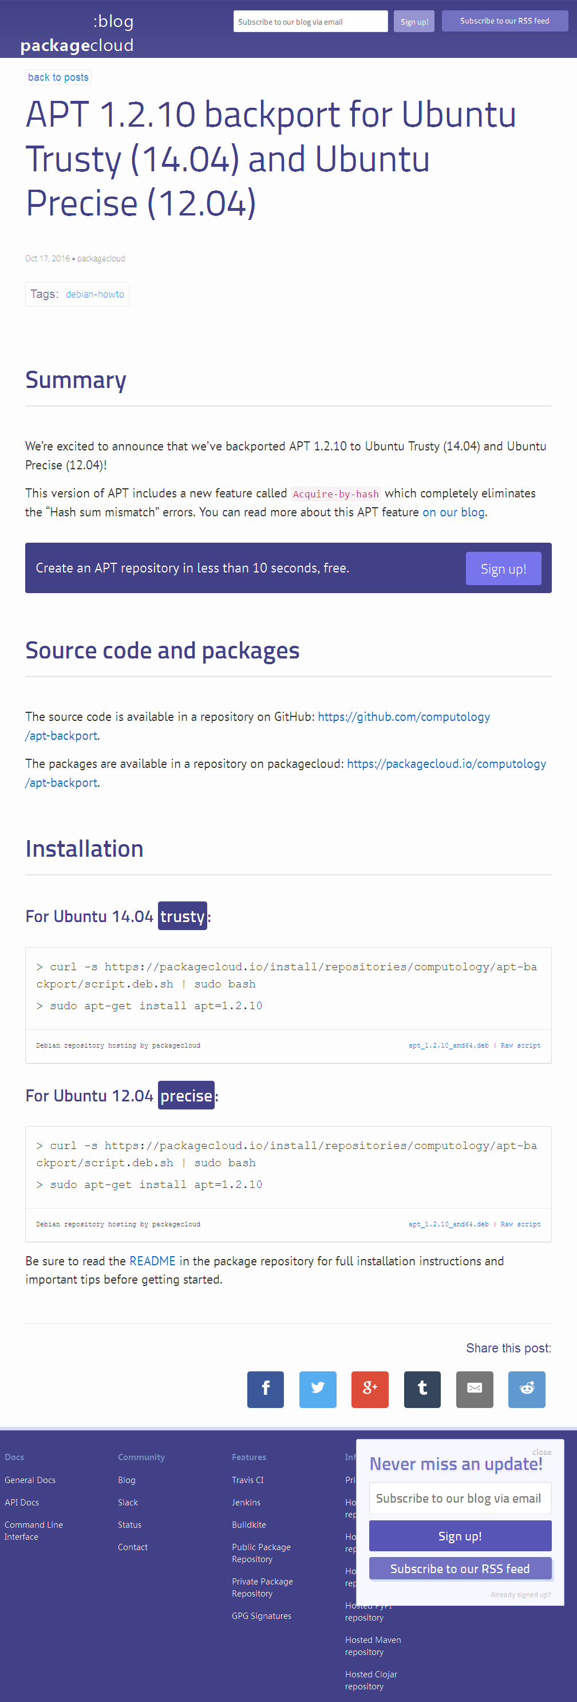
Task: Click popup Sign up! button
Action: pos(460,1535)
